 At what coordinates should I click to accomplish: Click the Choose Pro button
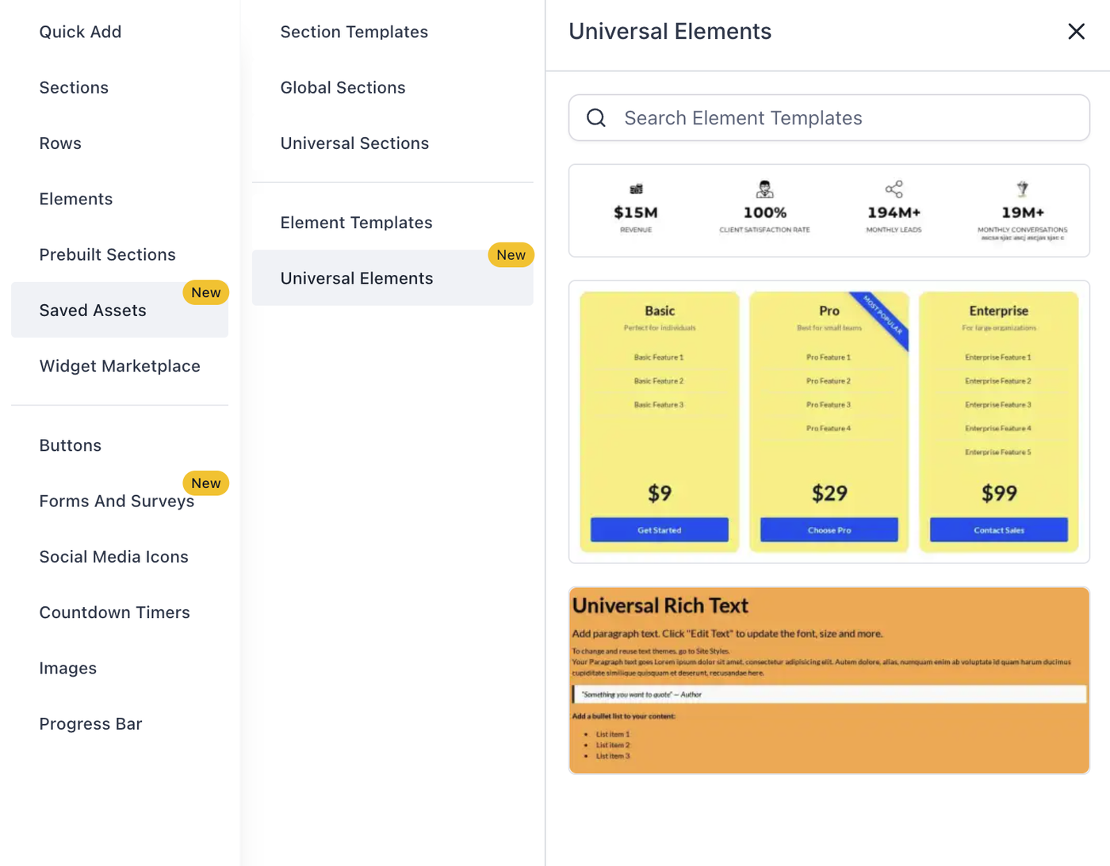coord(829,530)
